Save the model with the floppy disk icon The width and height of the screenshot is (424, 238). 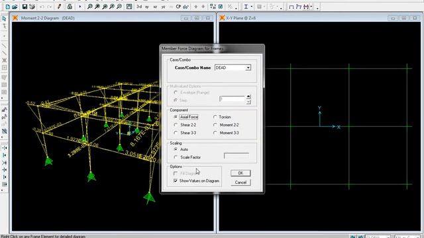pos(25,7)
